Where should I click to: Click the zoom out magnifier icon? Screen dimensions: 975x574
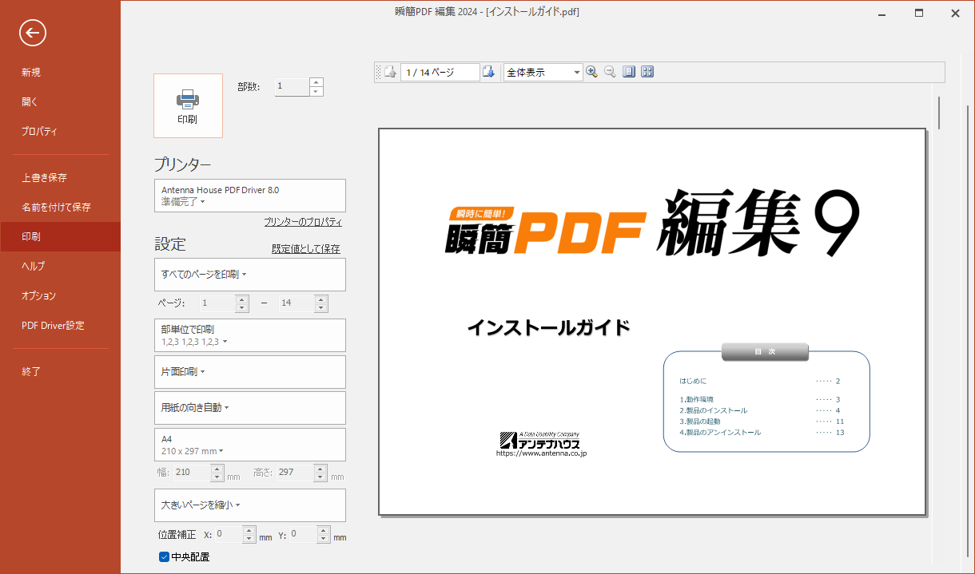point(610,72)
